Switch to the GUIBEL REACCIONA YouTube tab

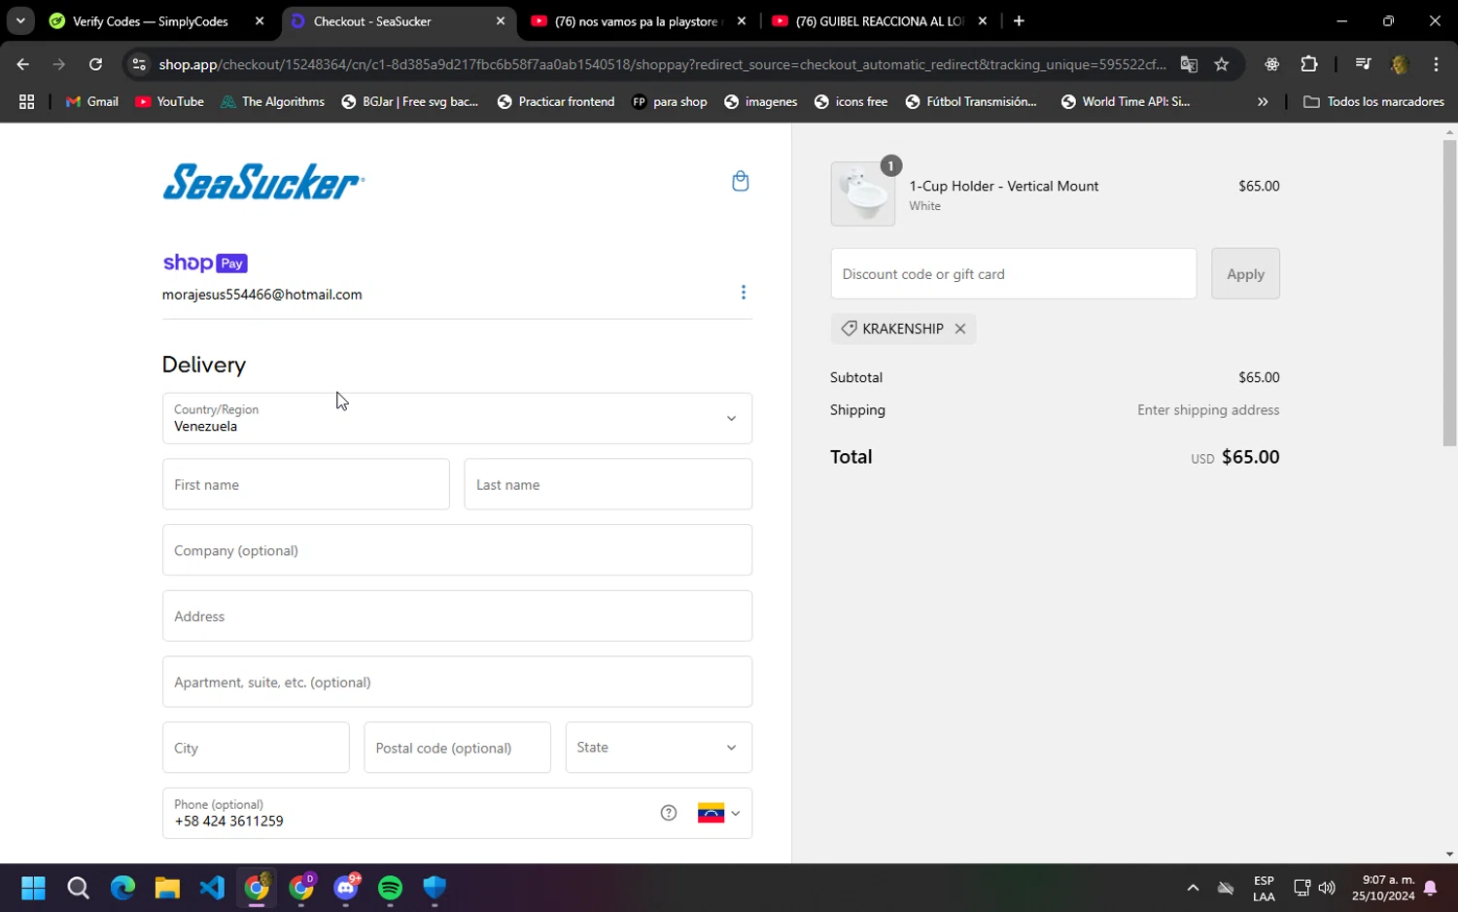[879, 21]
